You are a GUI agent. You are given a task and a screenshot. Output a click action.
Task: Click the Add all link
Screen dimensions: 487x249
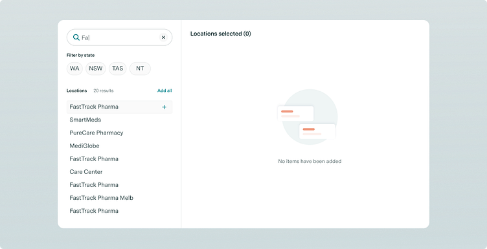[164, 91]
